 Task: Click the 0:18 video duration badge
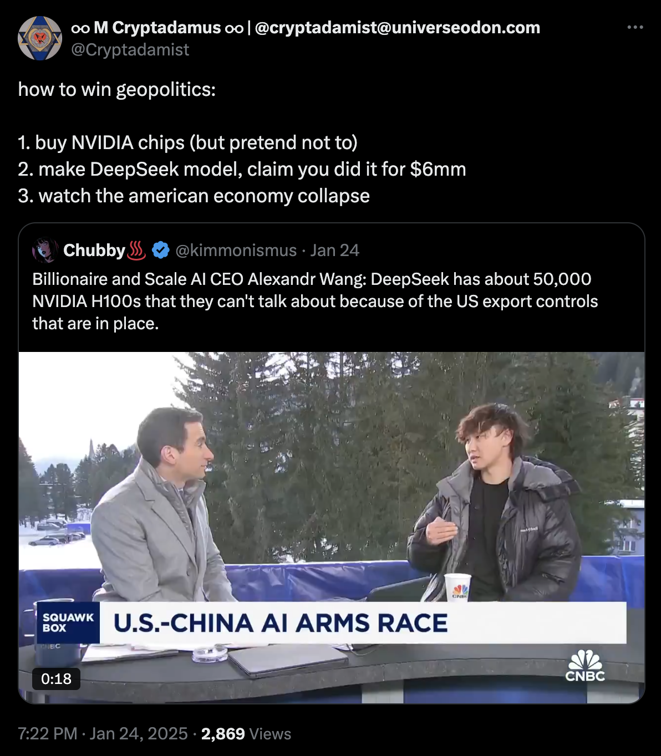[56, 679]
